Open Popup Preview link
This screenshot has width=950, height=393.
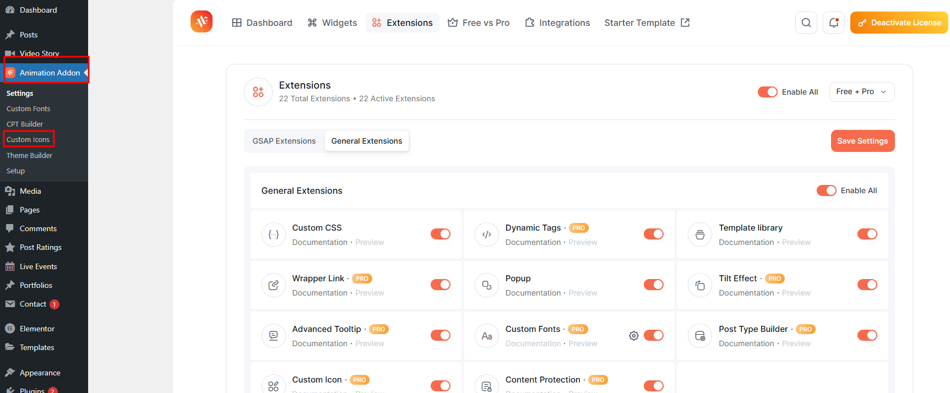point(583,293)
